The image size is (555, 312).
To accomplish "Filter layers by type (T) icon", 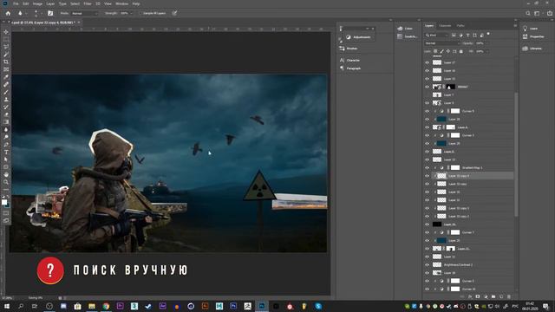I will [468, 35].
